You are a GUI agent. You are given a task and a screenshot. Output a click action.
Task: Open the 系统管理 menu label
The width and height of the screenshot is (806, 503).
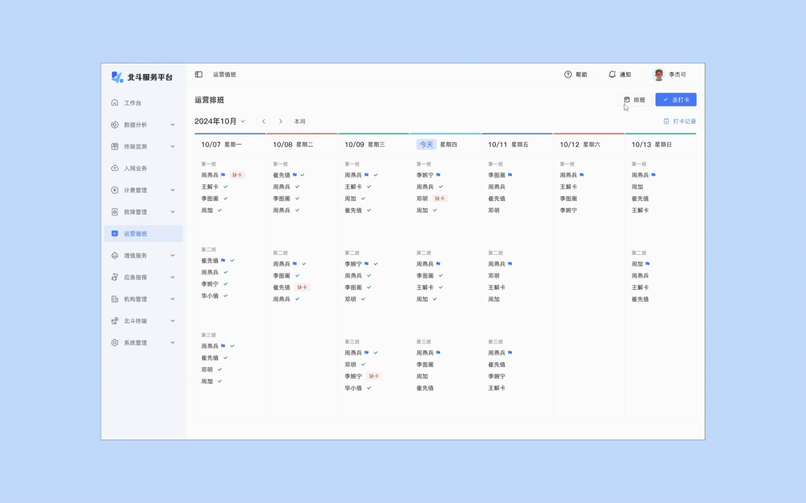point(135,342)
